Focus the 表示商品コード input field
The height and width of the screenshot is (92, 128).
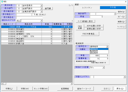tap(24, 14)
